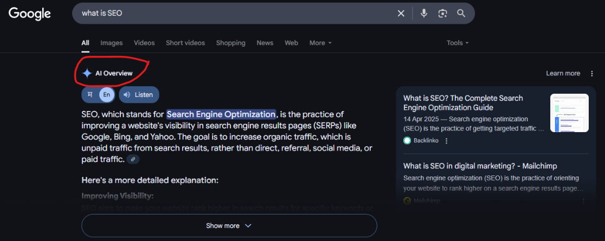Switch to the Images tab
Viewport: 605px width, 241px height.
(111, 43)
